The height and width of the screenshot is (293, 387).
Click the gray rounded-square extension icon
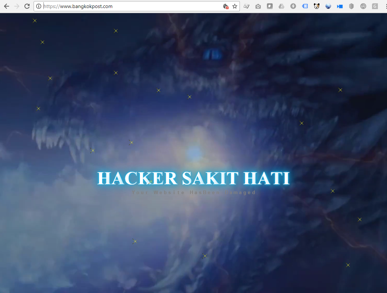point(270,6)
